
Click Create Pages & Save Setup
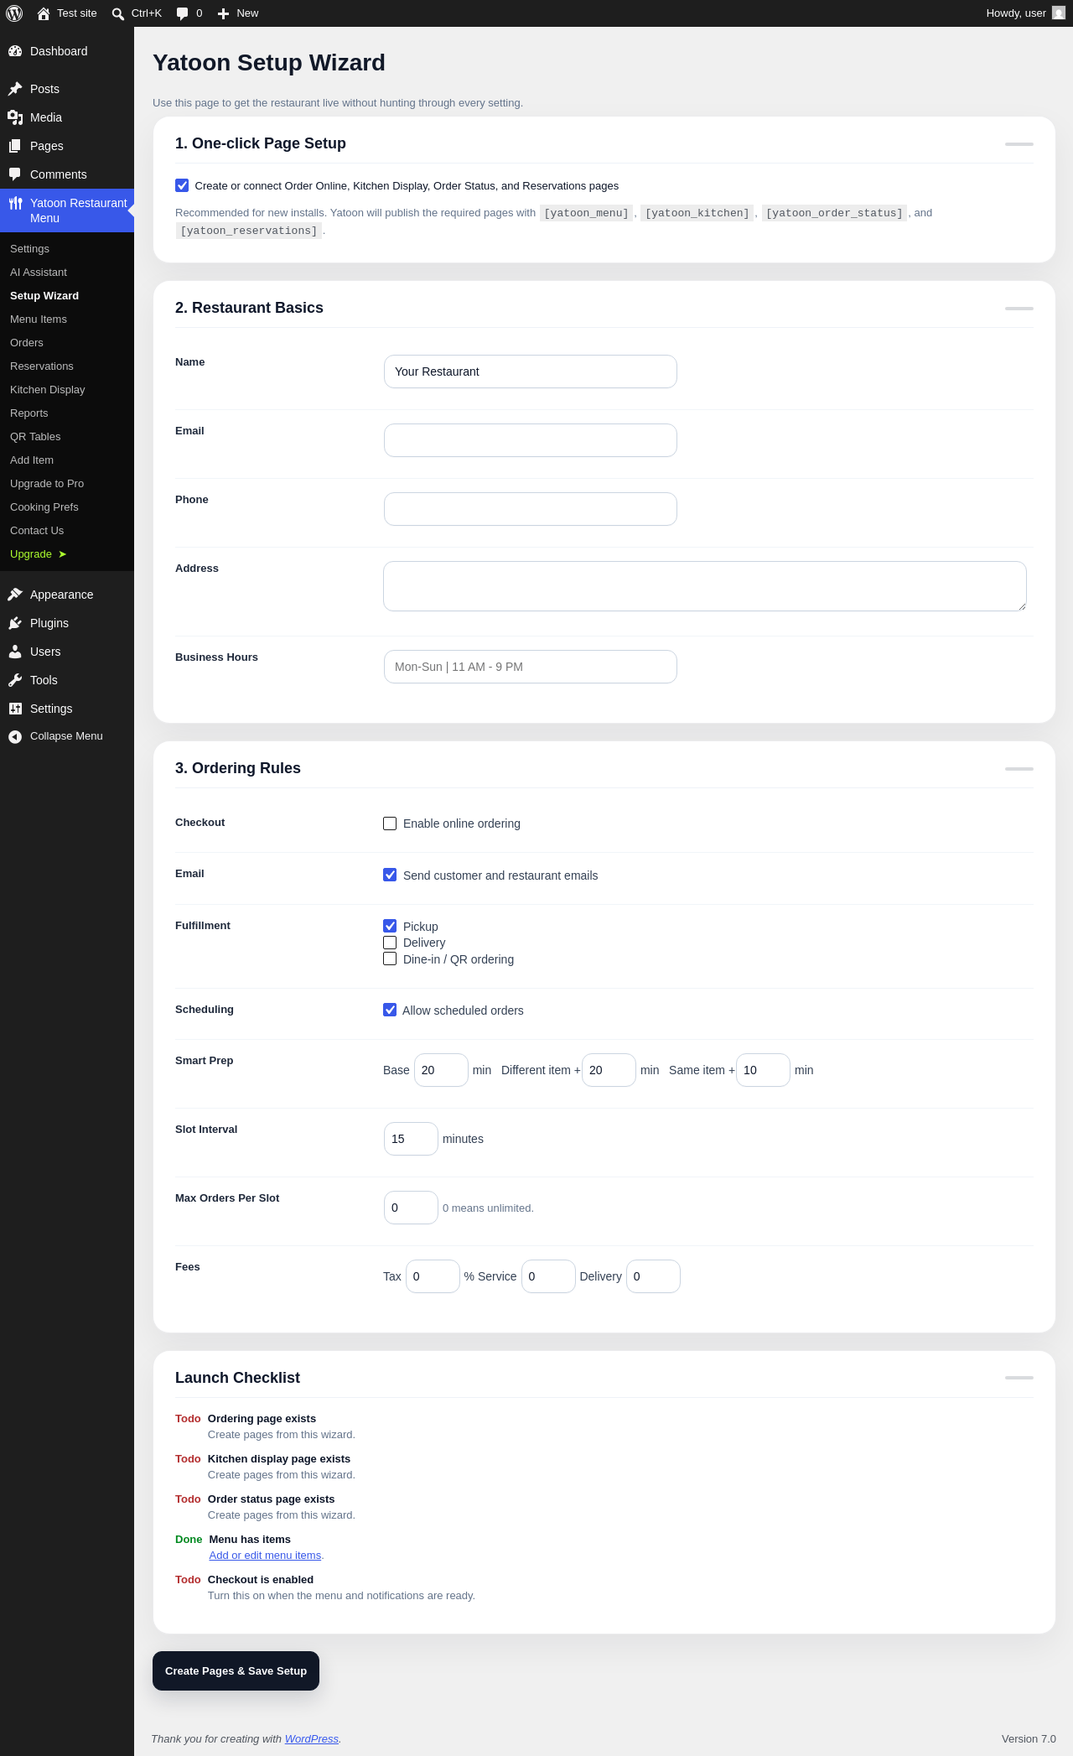(236, 1670)
